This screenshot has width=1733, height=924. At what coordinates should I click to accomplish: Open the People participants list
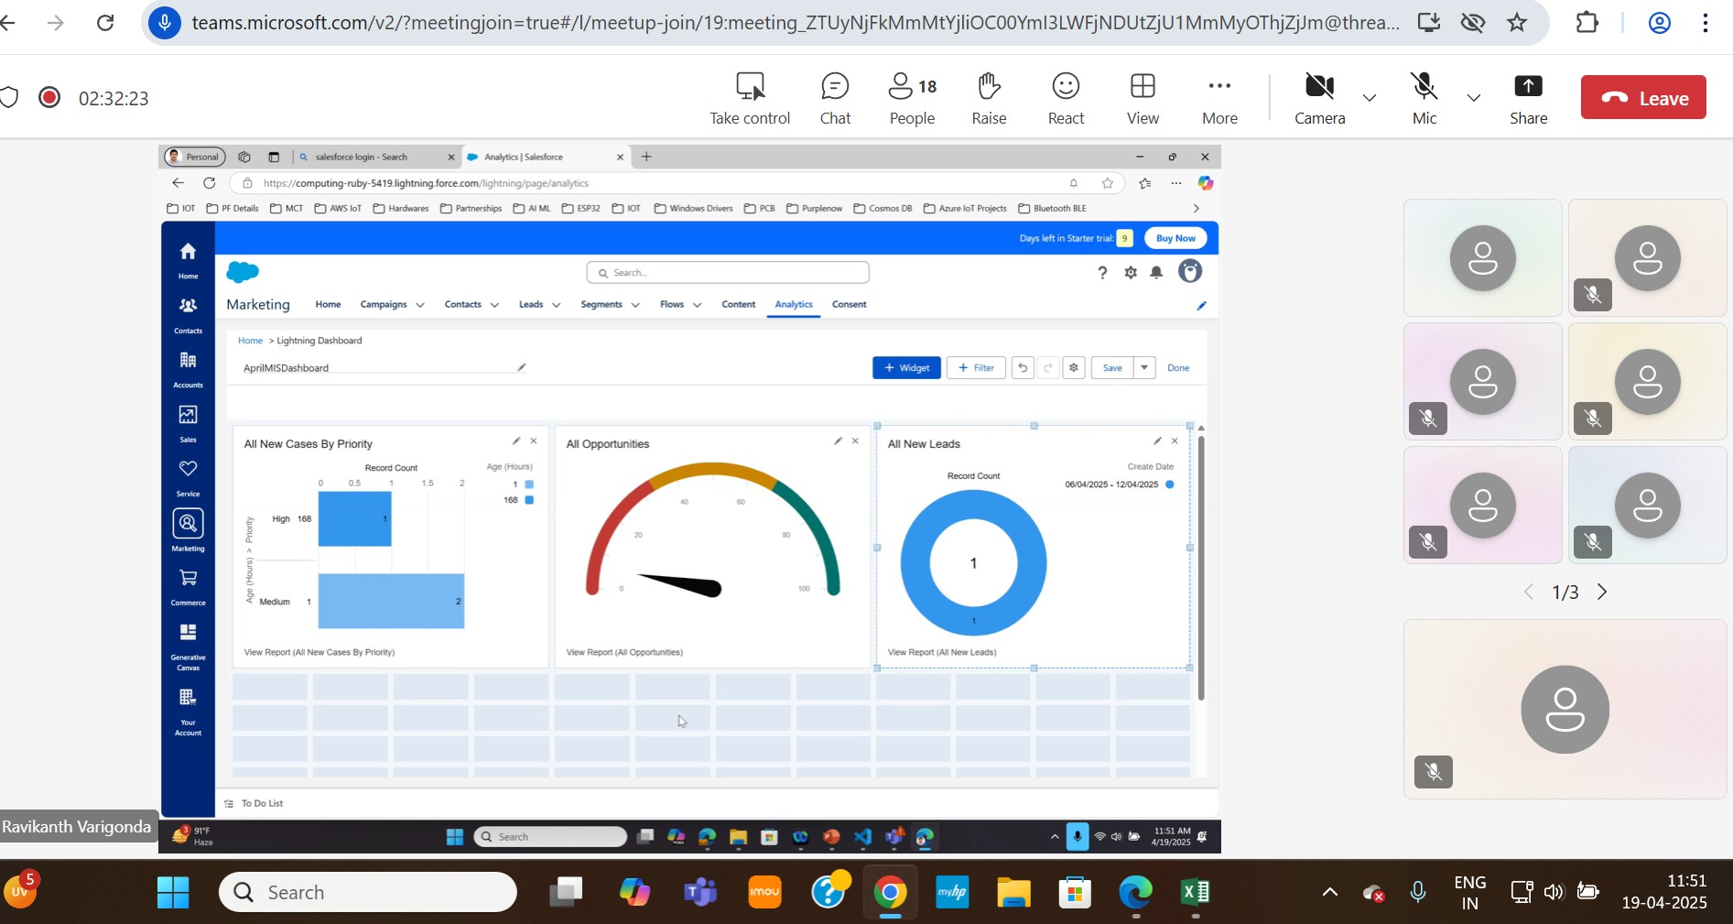tap(913, 98)
